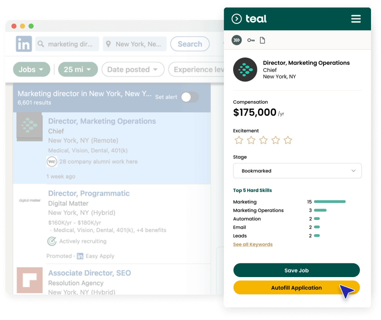Open the Director, Programmatic job listing
This screenshot has width=381, height=320.
(x=89, y=193)
